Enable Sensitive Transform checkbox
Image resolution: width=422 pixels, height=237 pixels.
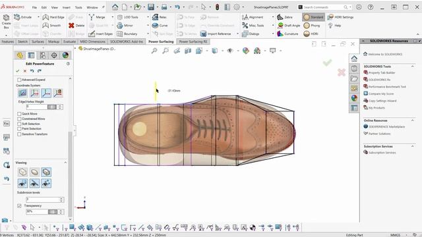(19, 134)
